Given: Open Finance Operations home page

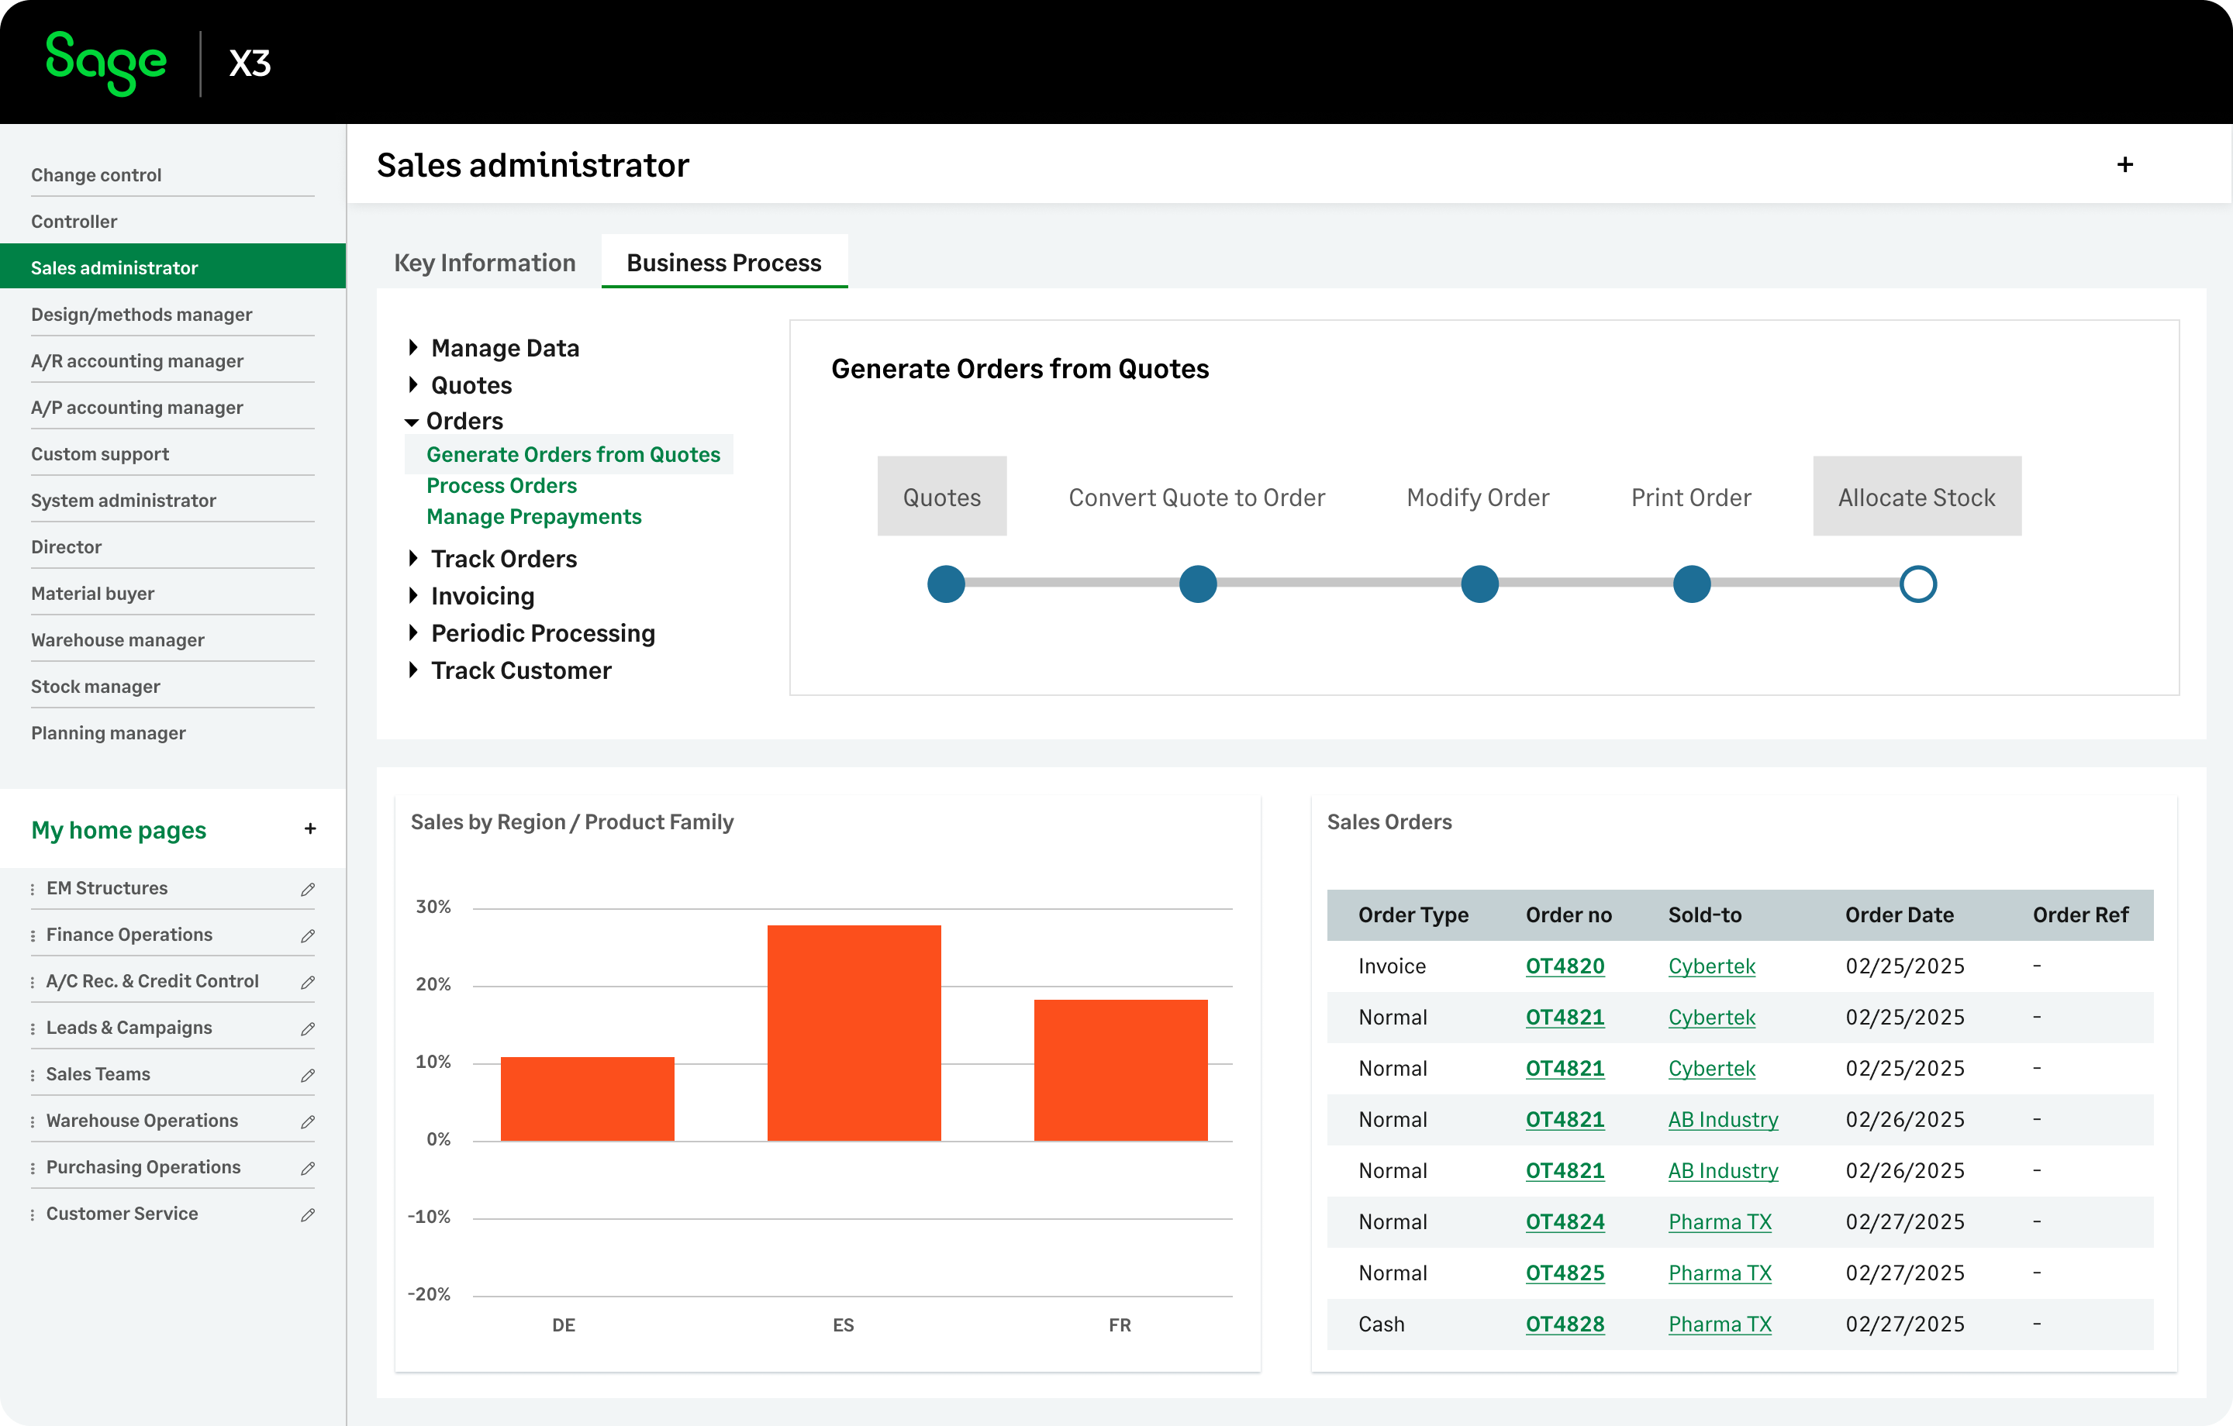Looking at the screenshot, I should (129, 935).
